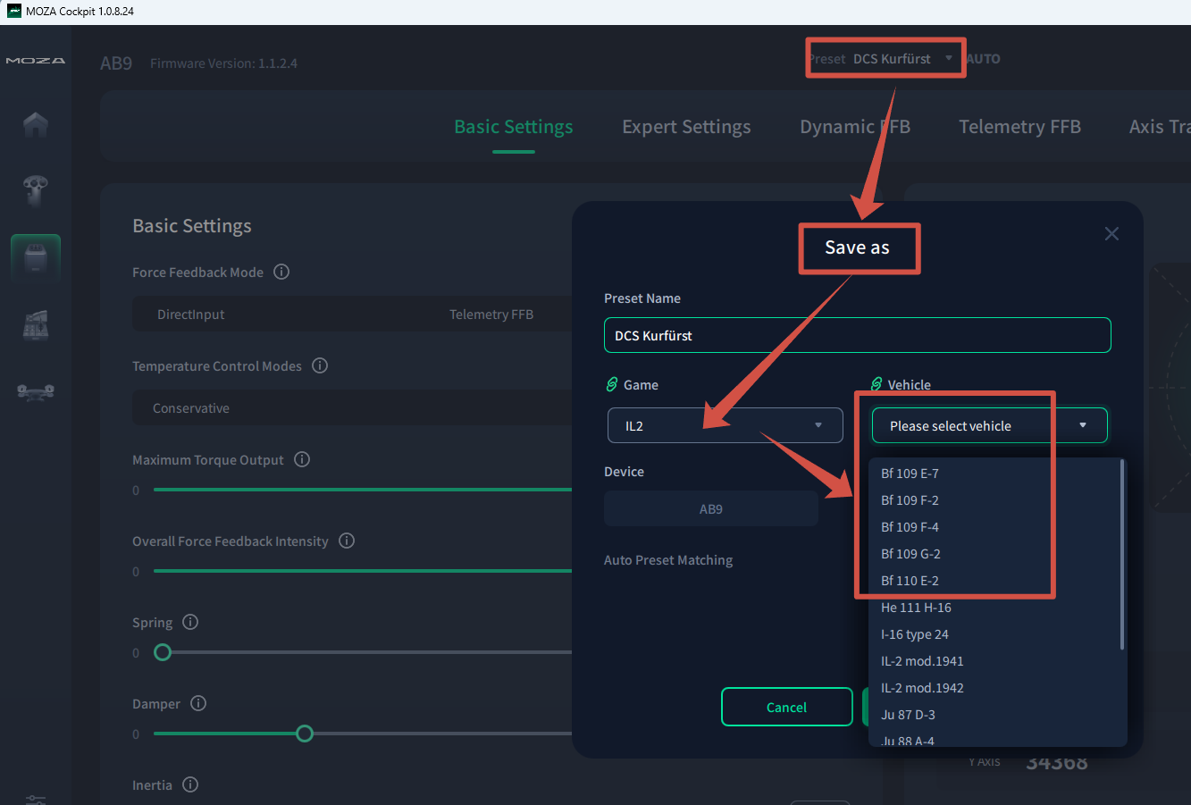The image size is (1191, 805).
Task: Select Conservative temperature control mode
Action: pyautogui.click(x=191, y=408)
